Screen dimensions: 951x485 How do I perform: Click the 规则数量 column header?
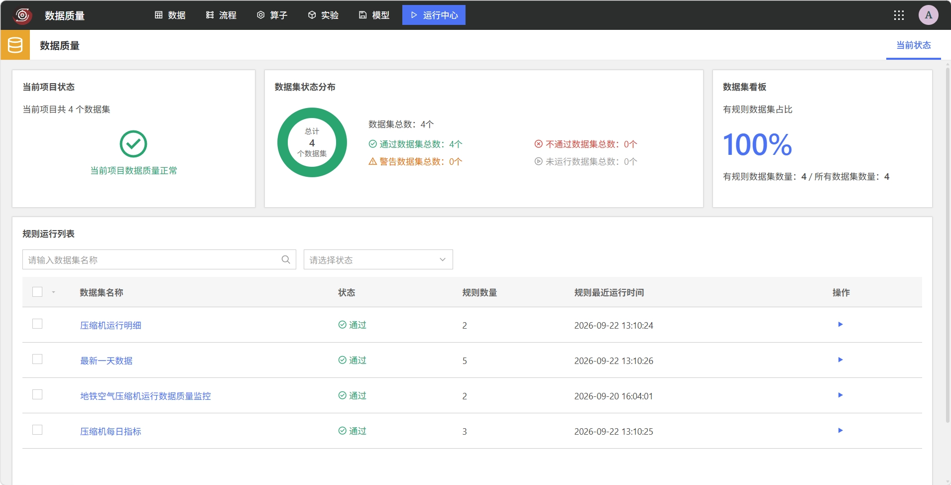(x=479, y=293)
